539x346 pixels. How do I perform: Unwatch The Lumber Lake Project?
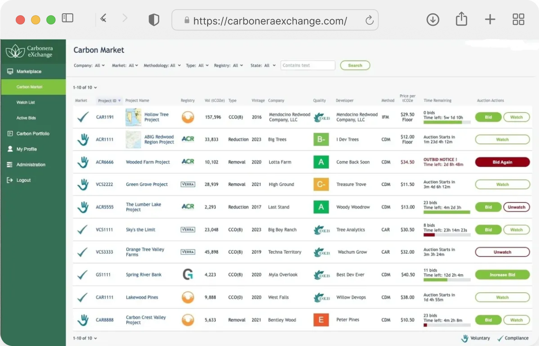point(516,207)
